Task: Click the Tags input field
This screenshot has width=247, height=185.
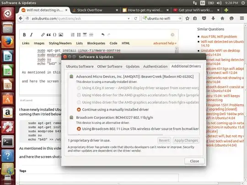Action: (99, 178)
